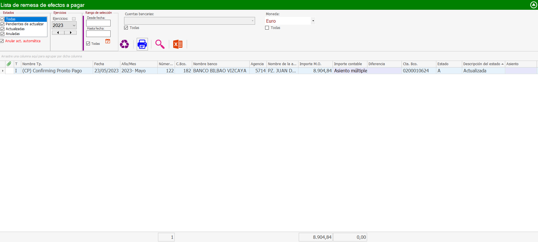The image size is (538, 242).
Task: Click the Desde fecha input field
Action: point(98,23)
